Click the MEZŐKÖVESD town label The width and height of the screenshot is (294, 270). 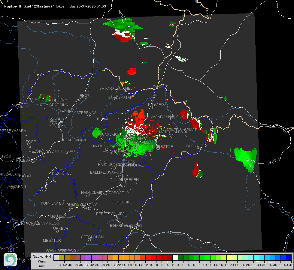tap(41, 151)
